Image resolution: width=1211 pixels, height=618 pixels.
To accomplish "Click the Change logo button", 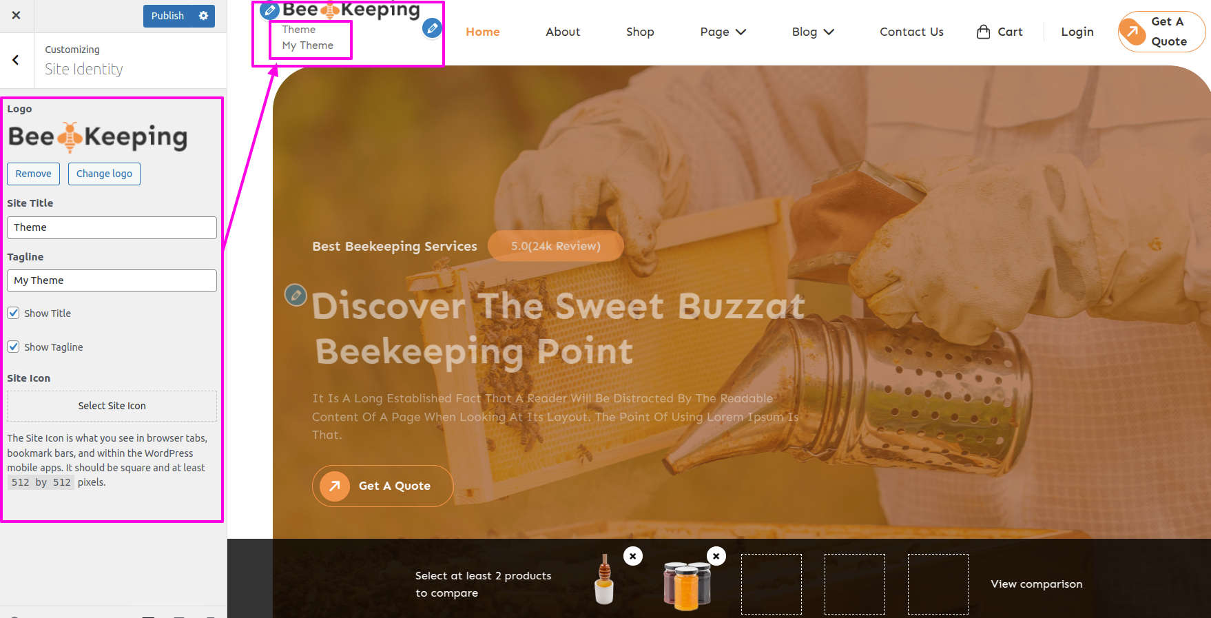I will tap(104, 174).
